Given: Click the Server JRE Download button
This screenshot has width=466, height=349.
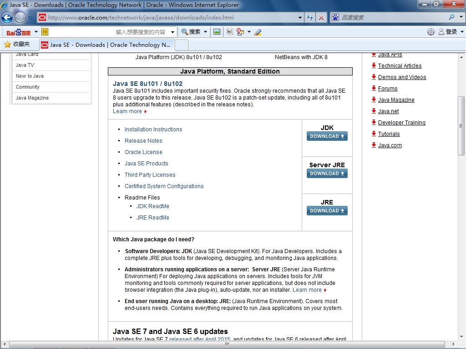Looking at the screenshot, I should (327, 173).
